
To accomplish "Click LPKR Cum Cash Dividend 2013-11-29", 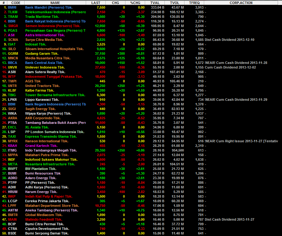I will (x=236, y=100).
